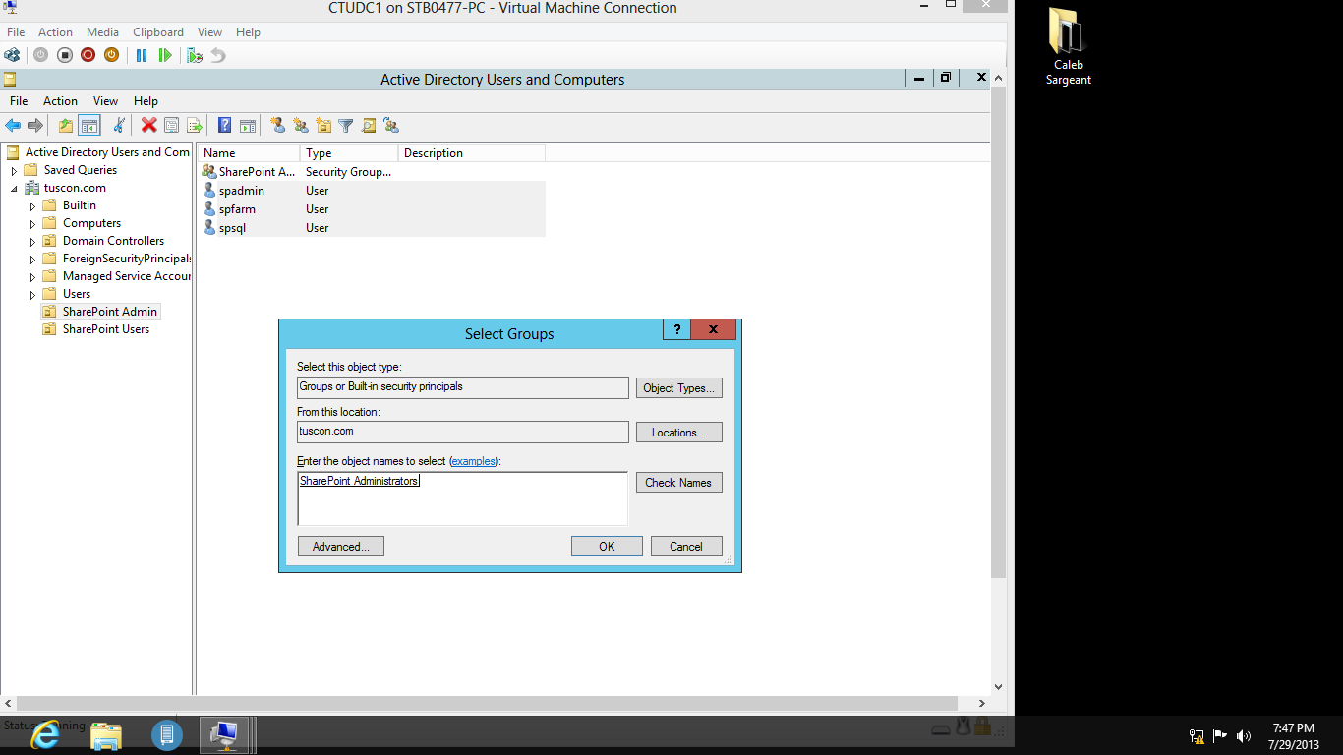Expand the Builtin container arrow

coord(32,206)
